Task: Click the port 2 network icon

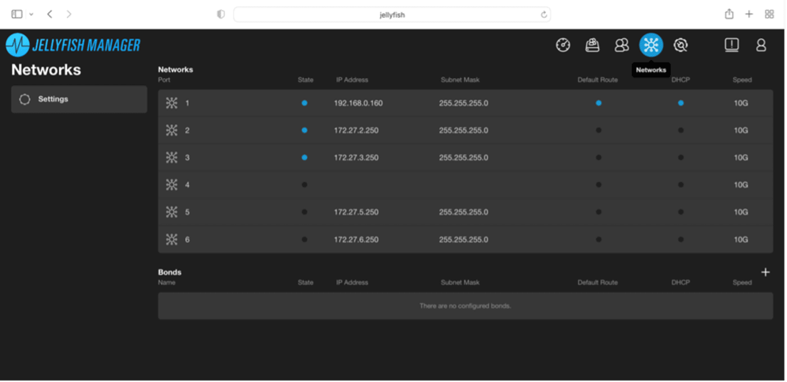Action: (x=171, y=130)
